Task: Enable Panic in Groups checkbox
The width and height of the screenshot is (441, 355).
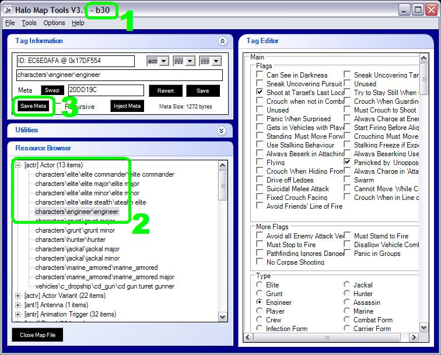Action: click(347, 252)
